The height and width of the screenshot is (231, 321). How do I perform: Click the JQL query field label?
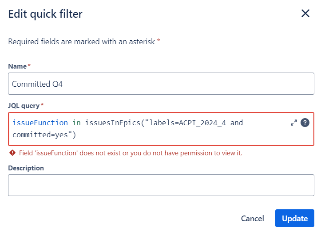click(24, 106)
